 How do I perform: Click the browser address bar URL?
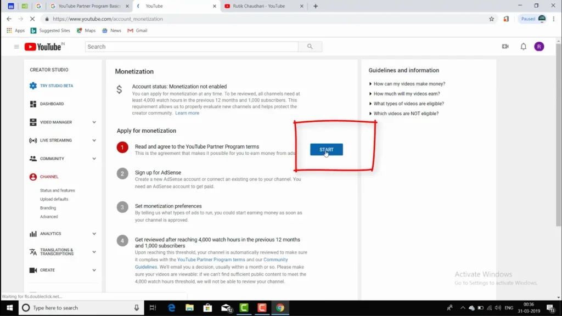(108, 19)
